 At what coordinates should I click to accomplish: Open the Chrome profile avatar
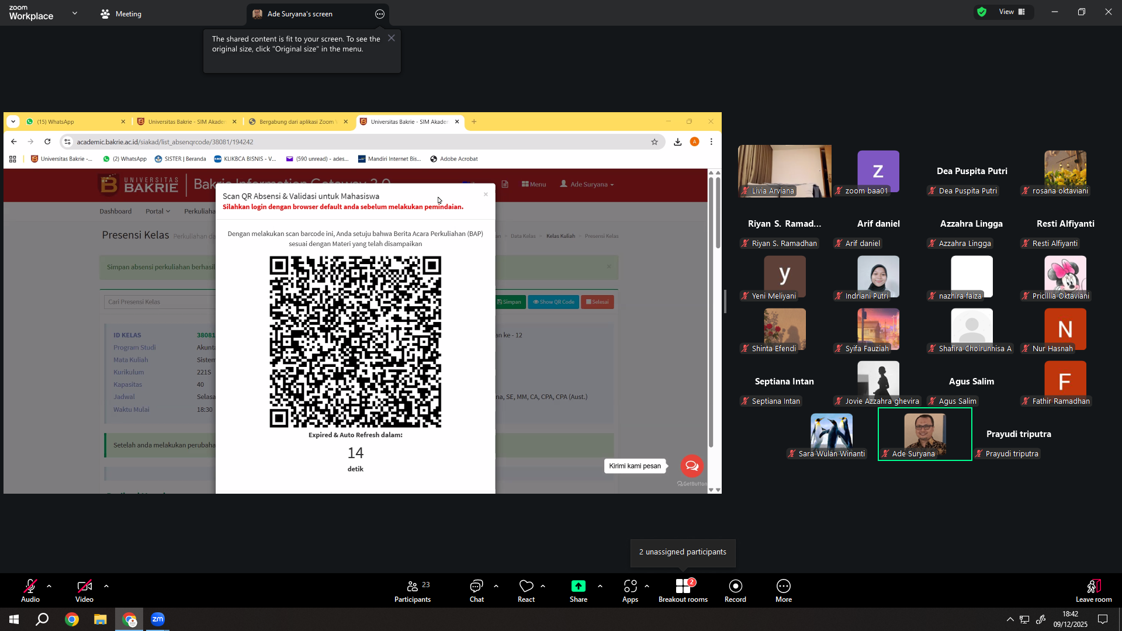point(694,142)
